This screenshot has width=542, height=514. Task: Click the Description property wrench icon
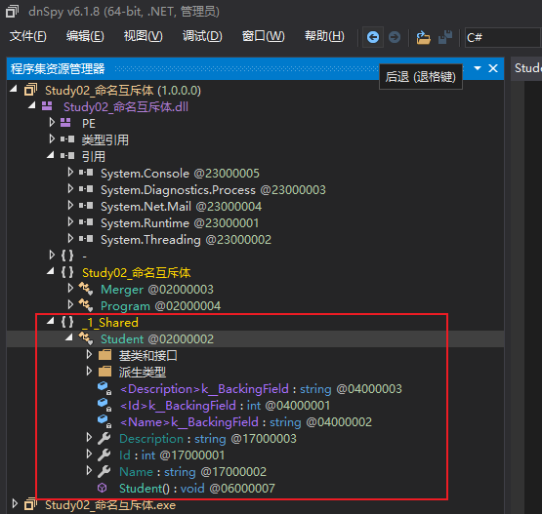pyautogui.click(x=104, y=438)
